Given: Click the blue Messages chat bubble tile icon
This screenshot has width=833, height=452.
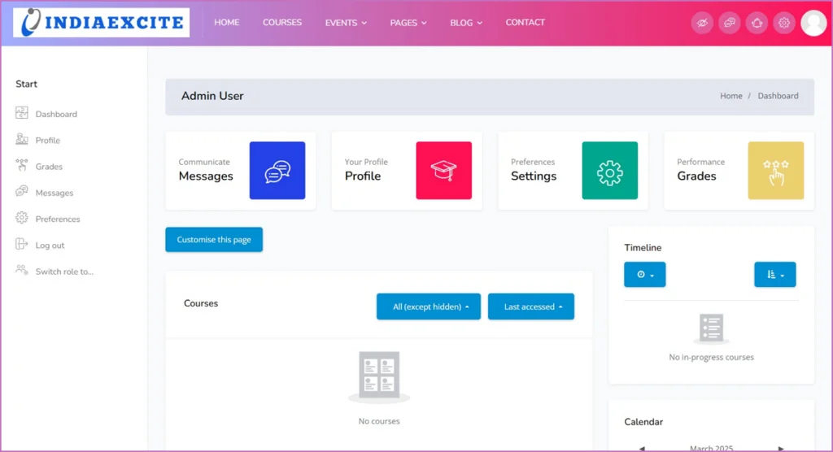Looking at the screenshot, I should [277, 171].
